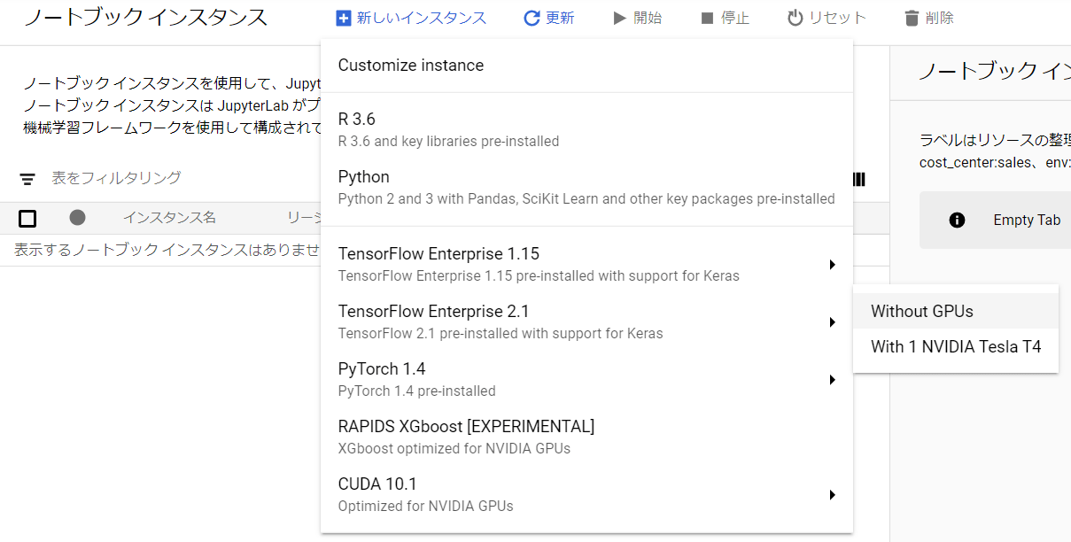
Task: Click the reset (リセット) power icon
Action: [x=795, y=18]
